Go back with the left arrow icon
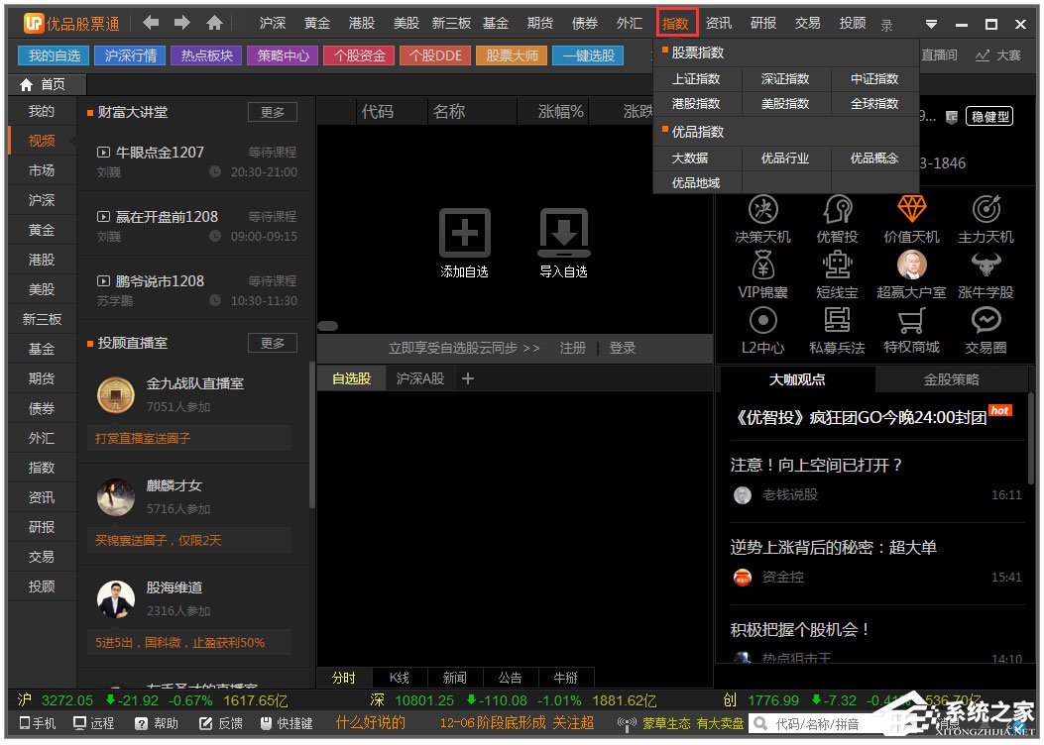1044x745 pixels. coord(151,23)
